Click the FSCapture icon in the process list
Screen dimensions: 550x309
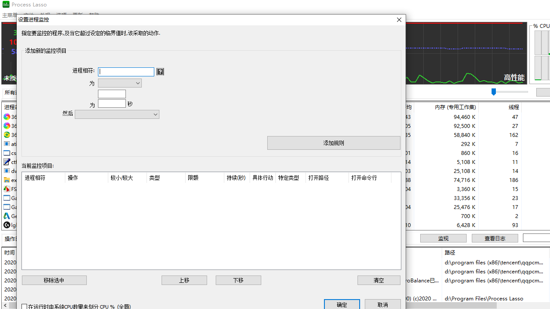pos(7,189)
